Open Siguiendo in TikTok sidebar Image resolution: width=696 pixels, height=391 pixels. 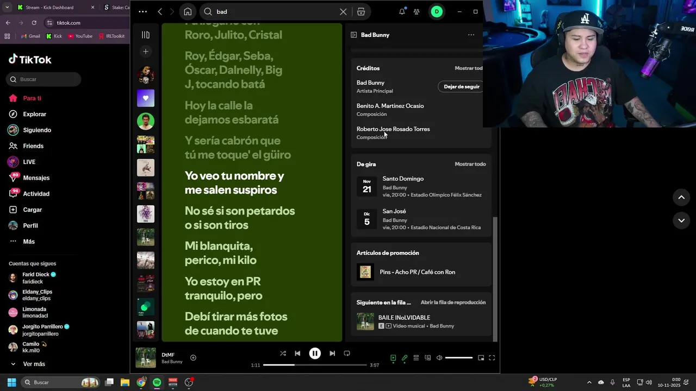click(x=37, y=130)
